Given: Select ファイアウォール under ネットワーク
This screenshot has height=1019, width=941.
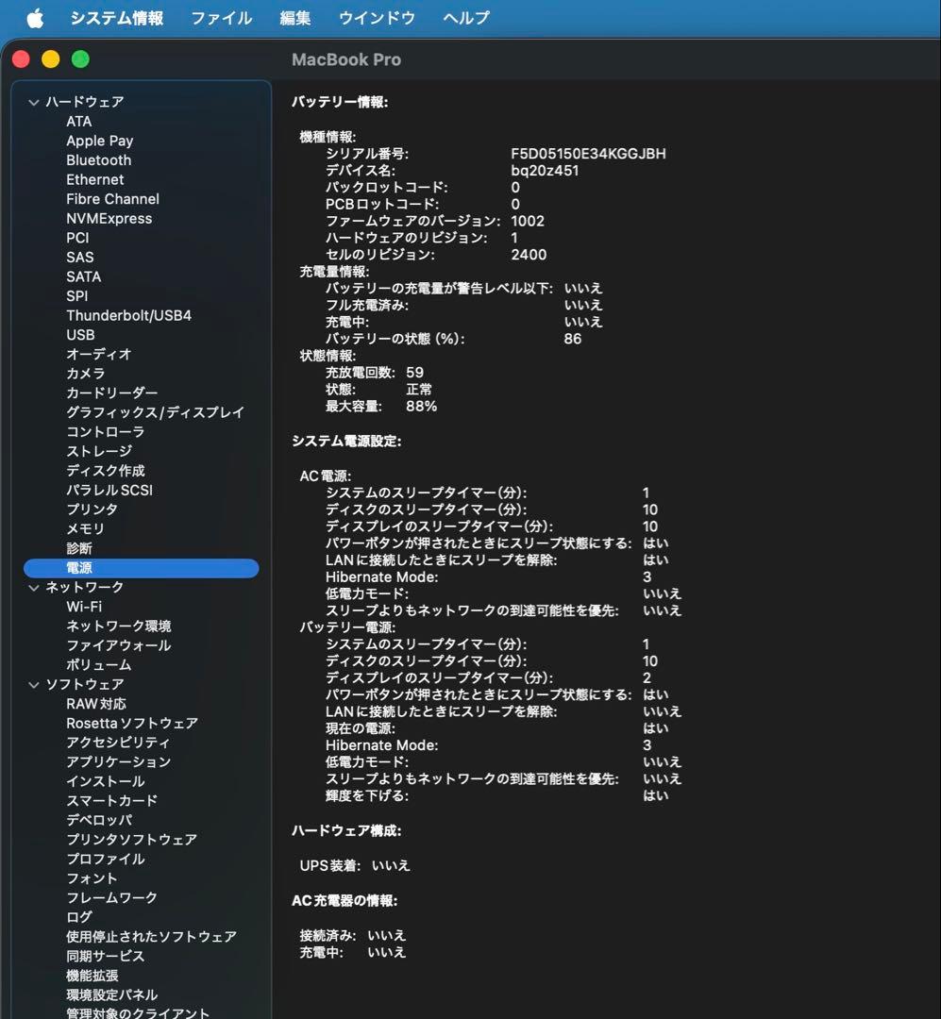Looking at the screenshot, I should pyautogui.click(x=118, y=644).
